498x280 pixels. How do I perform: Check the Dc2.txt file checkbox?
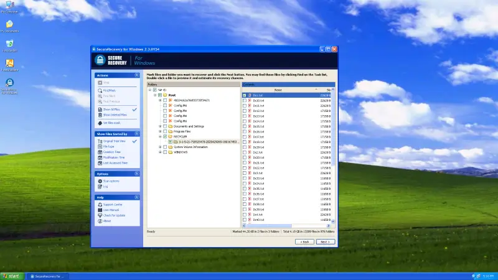pyautogui.click(x=245, y=152)
